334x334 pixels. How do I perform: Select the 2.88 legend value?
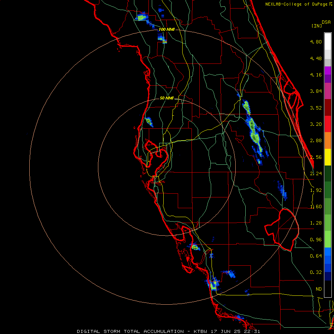tap(316, 141)
